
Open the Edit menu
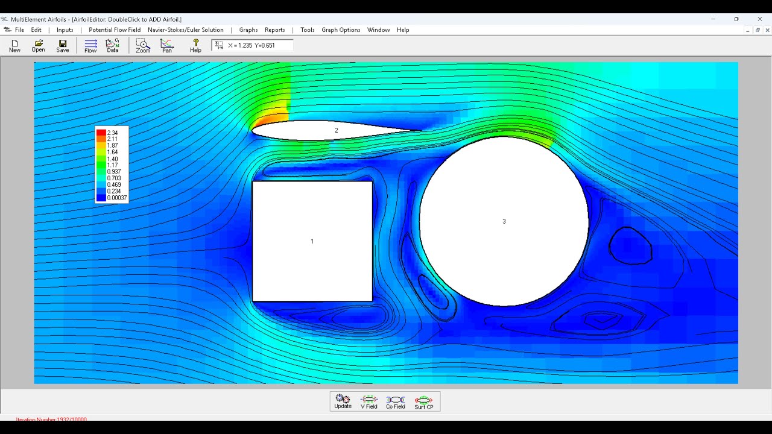[x=37, y=30]
